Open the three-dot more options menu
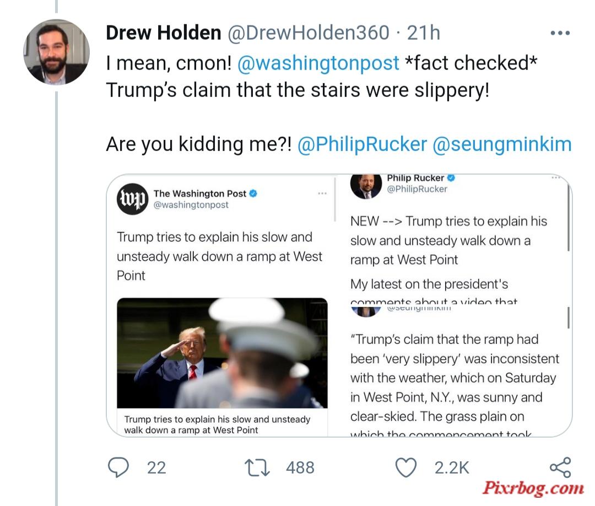 pyautogui.click(x=560, y=33)
